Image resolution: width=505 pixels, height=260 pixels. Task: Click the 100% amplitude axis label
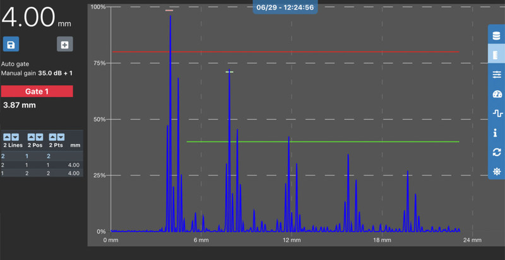pyautogui.click(x=98, y=7)
